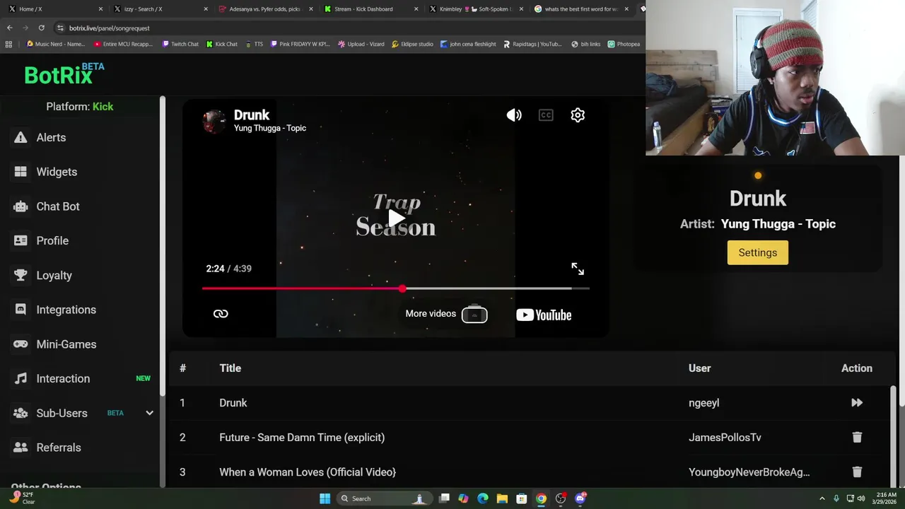905x509 pixels.
Task: Open Entire MCU Recapp bookmark
Action: click(x=123, y=44)
